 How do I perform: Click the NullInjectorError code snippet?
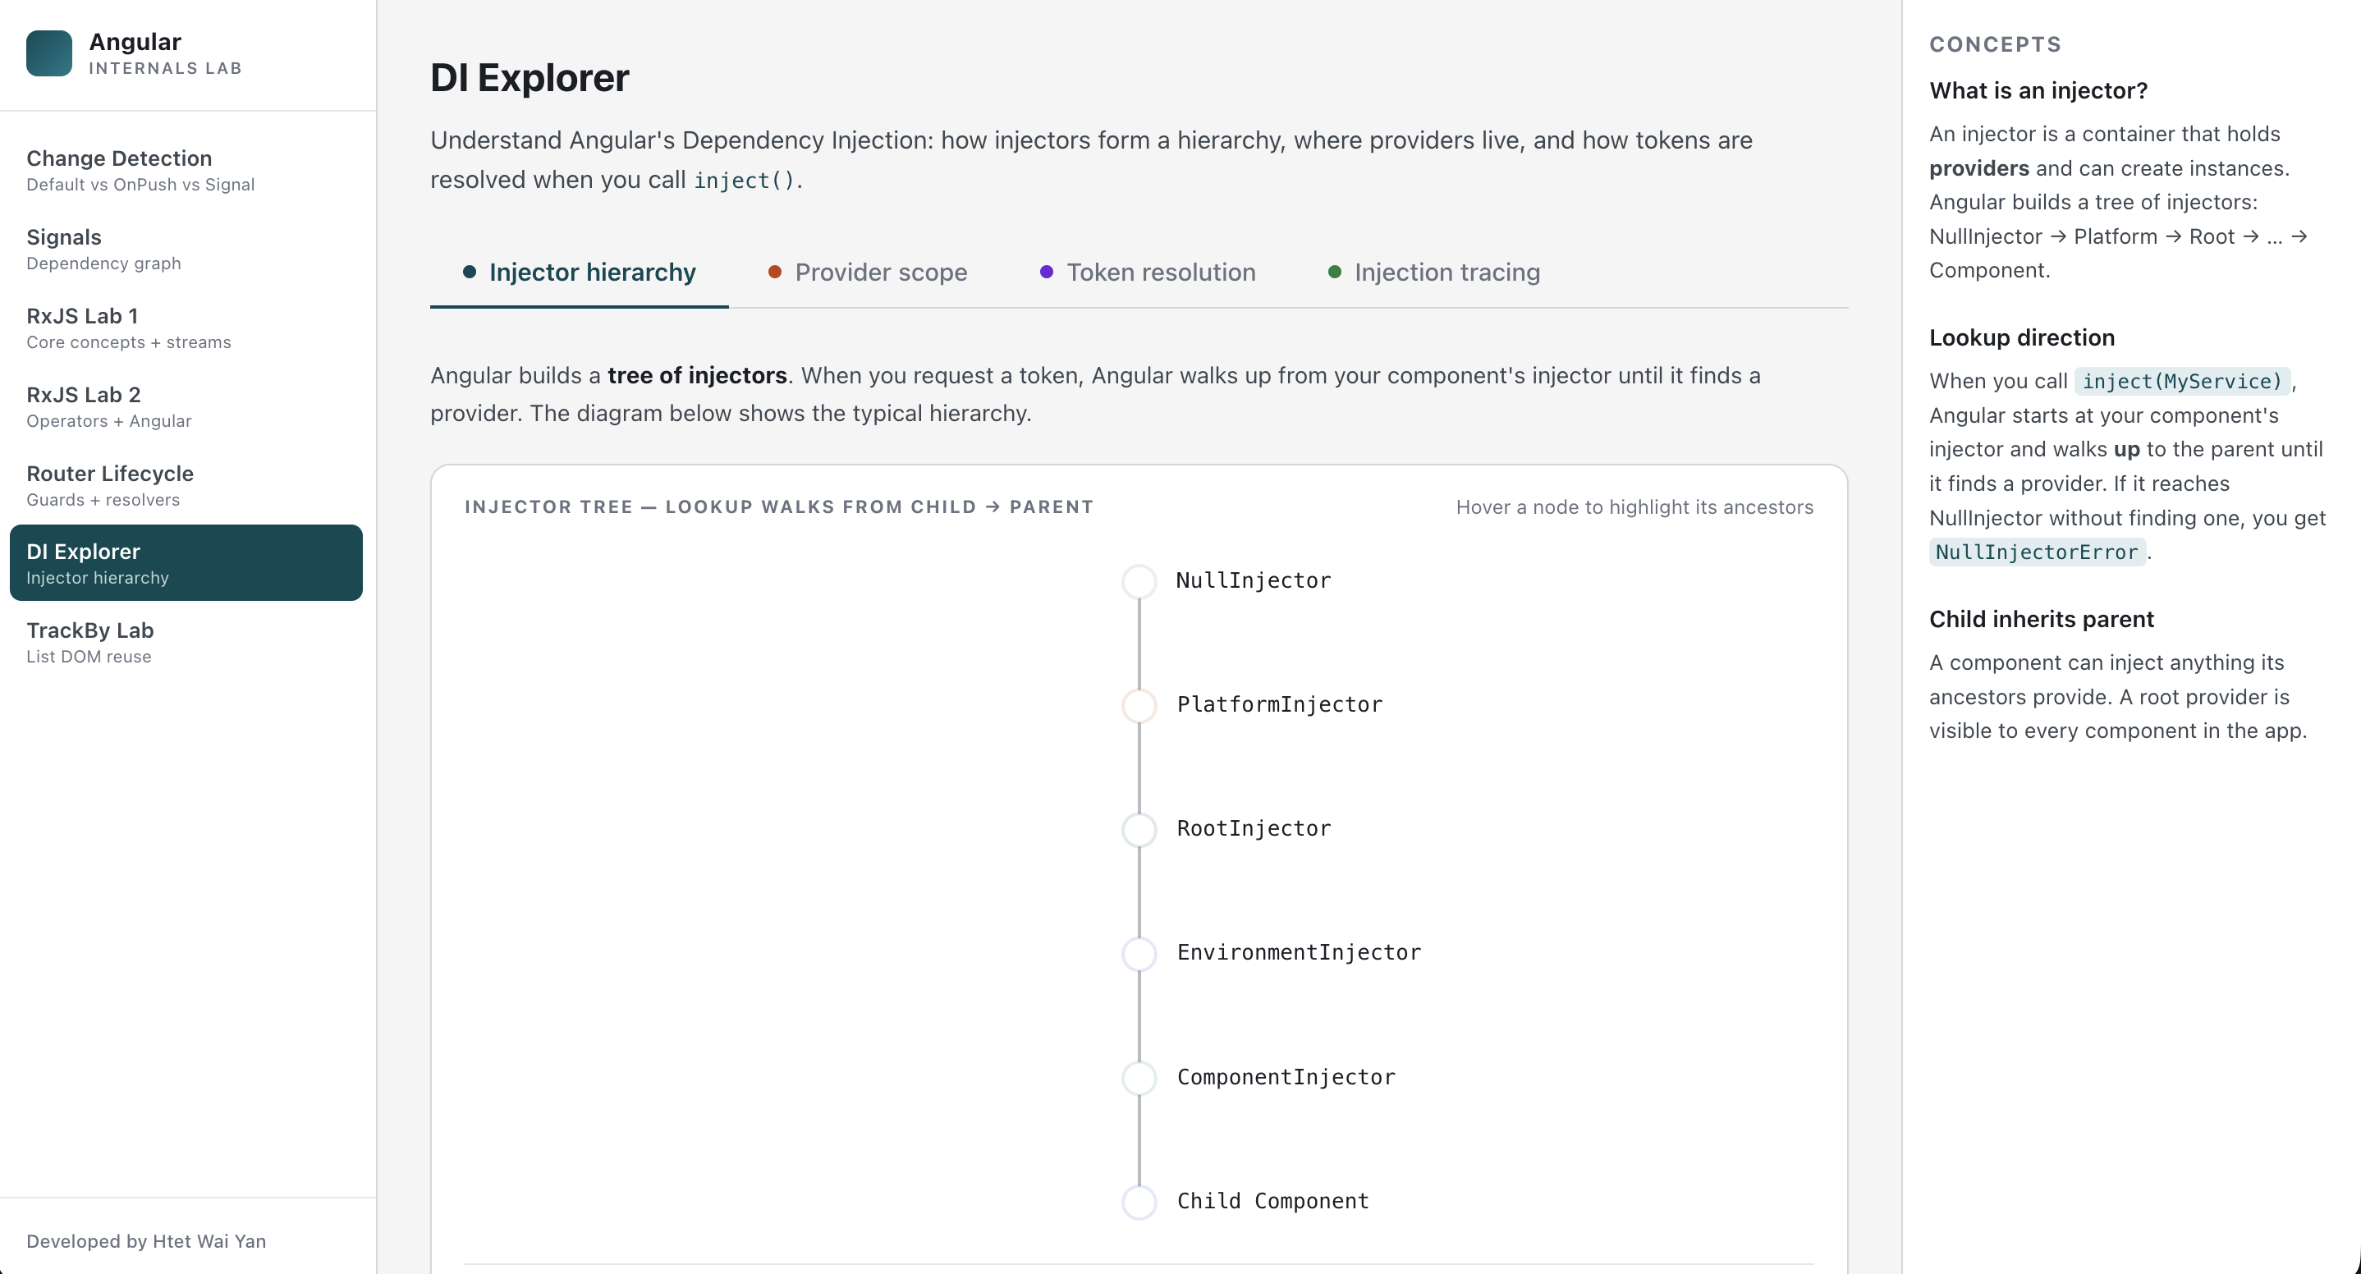tap(2037, 552)
